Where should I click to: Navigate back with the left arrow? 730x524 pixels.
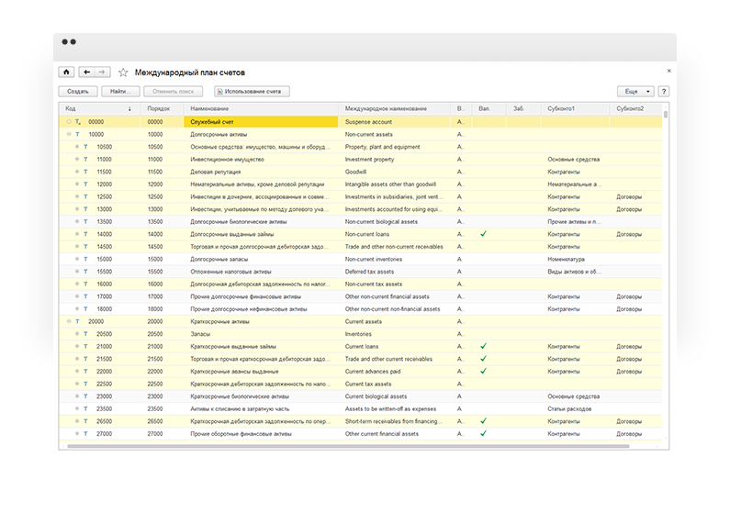86,72
